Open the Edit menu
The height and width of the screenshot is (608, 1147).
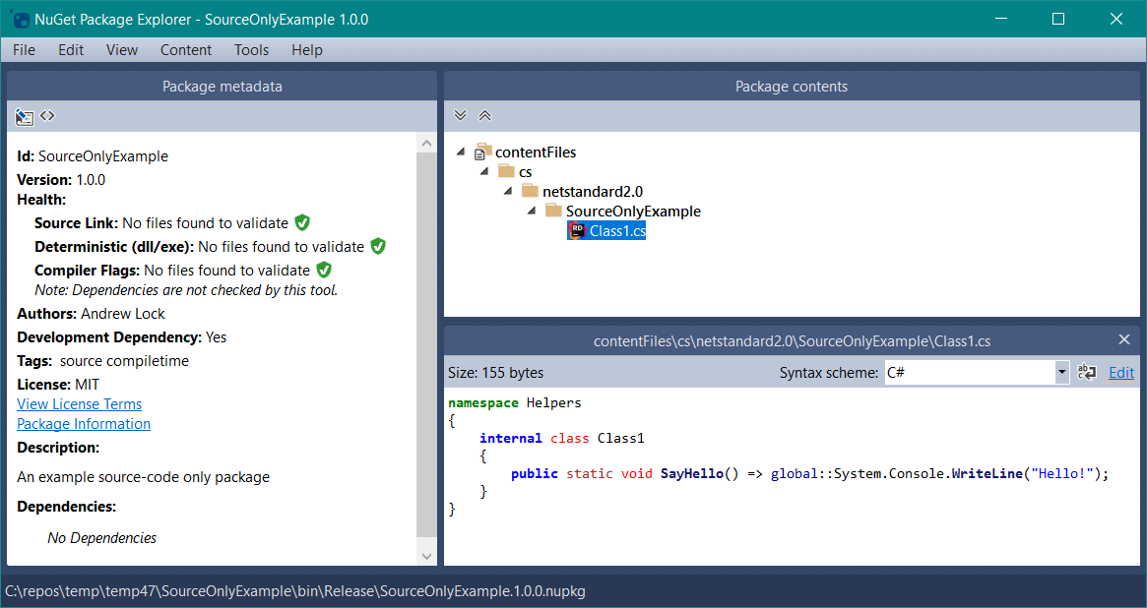click(71, 50)
